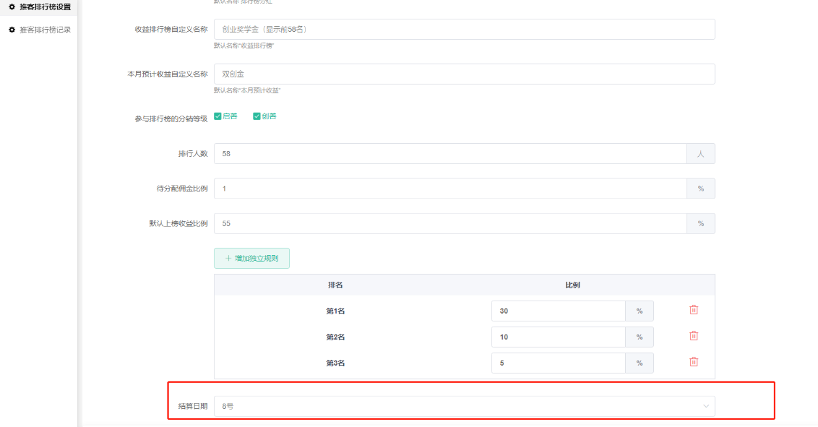Screen dimensions: 818x427
Task: Click the gear icon beside 推客排行榜设置
Action: pyautogui.click(x=12, y=7)
